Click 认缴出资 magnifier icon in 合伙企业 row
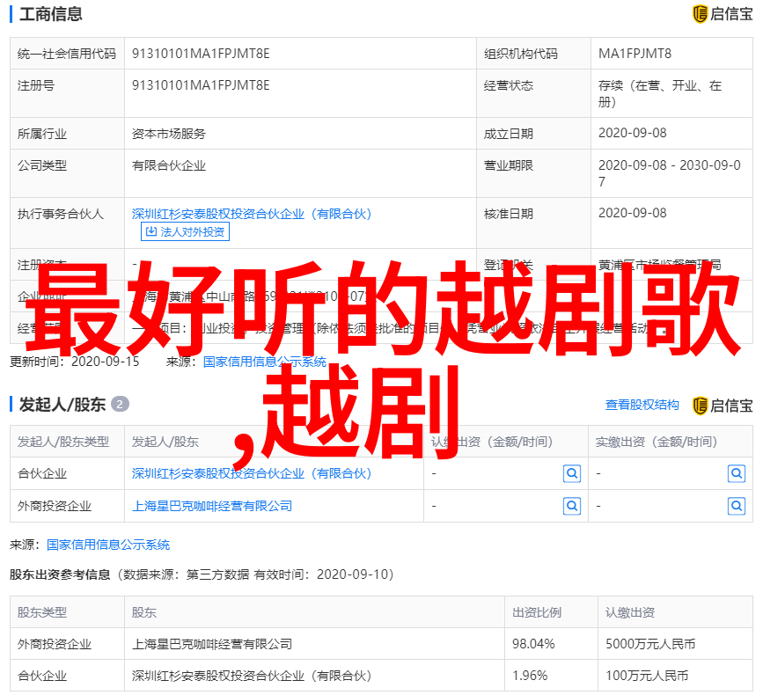The width and height of the screenshot is (763, 695). [572, 473]
